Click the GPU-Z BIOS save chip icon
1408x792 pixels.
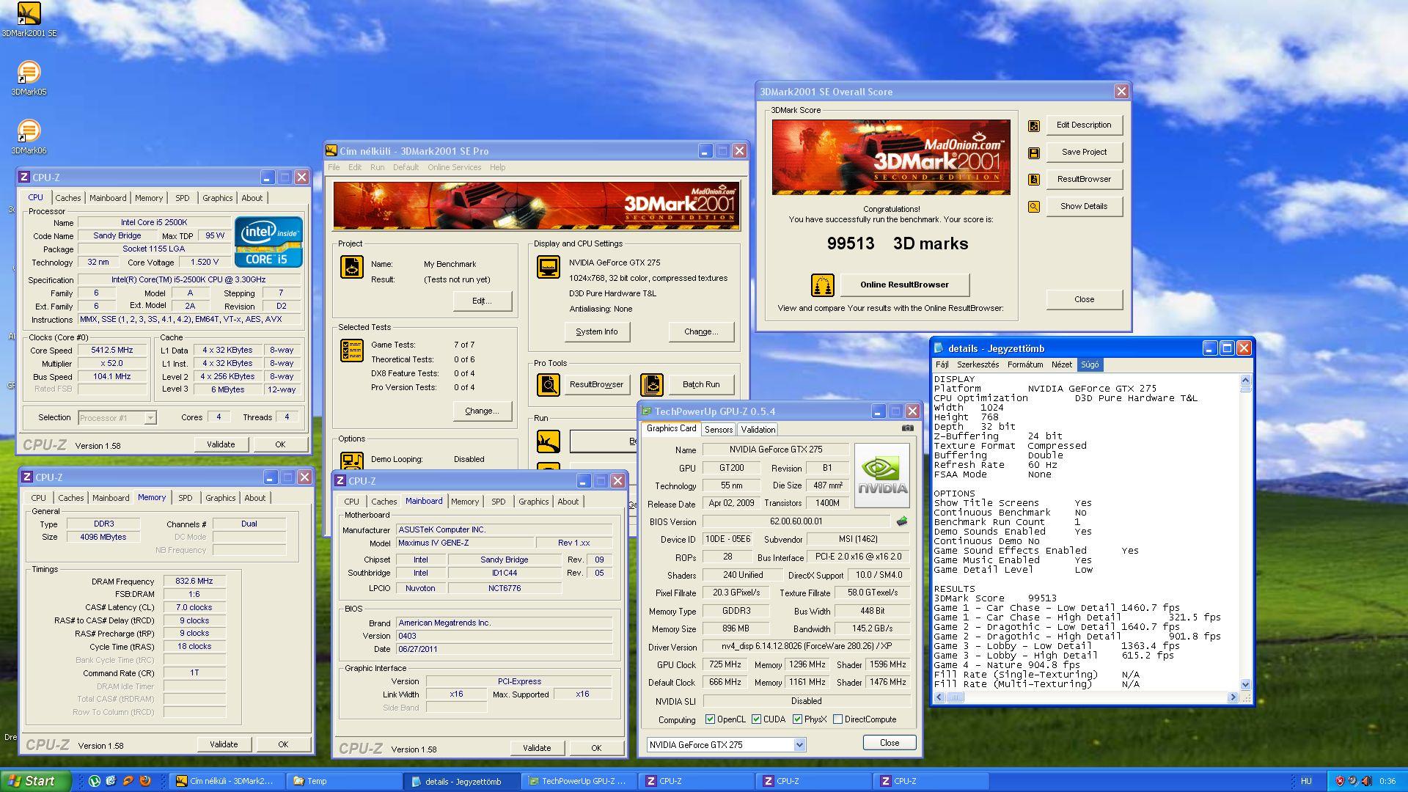pyautogui.click(x=902, y=521)
